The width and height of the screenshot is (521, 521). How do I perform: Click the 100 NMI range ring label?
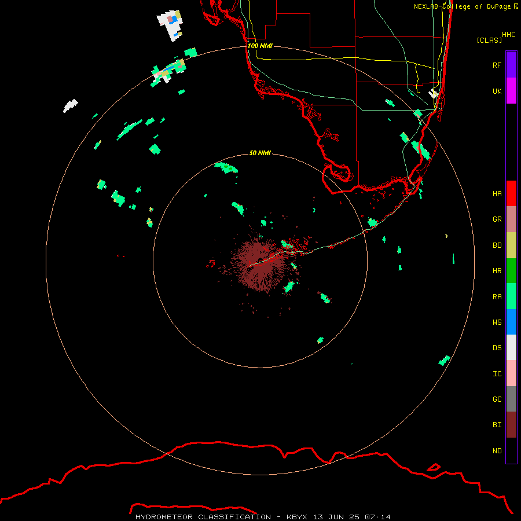point(260,46)
